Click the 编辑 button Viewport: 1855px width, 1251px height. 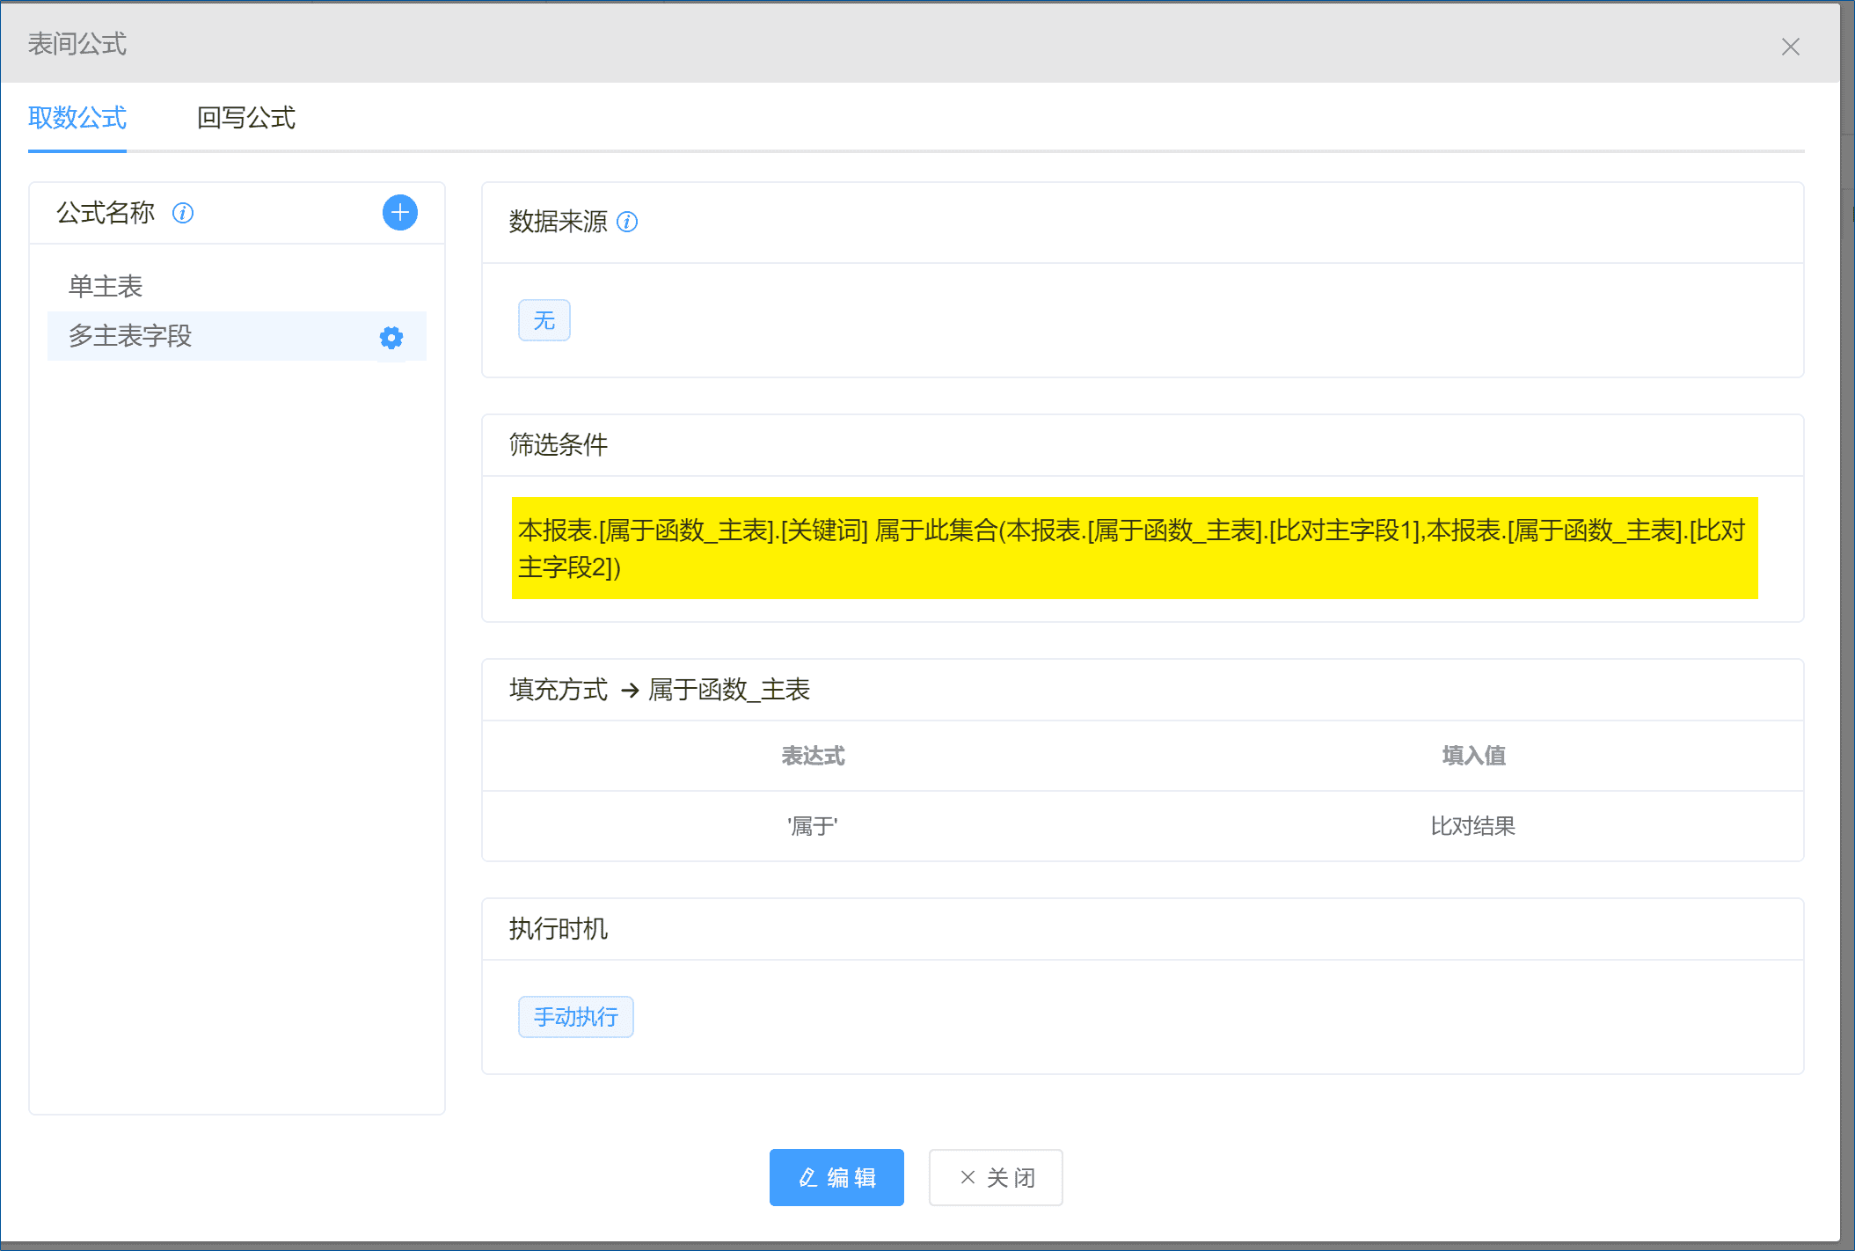click(x=836, y=1177)
